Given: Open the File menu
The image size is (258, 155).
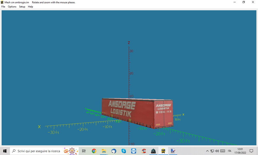Looking at the screenshot, I should tap(3, 7).
